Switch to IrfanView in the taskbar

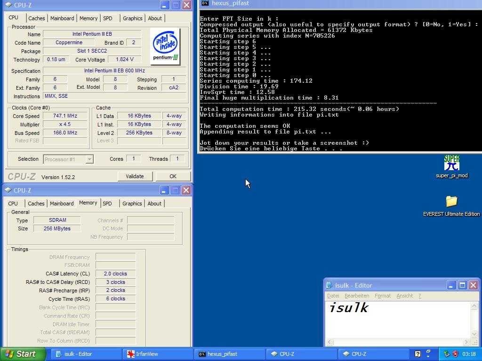158,354
